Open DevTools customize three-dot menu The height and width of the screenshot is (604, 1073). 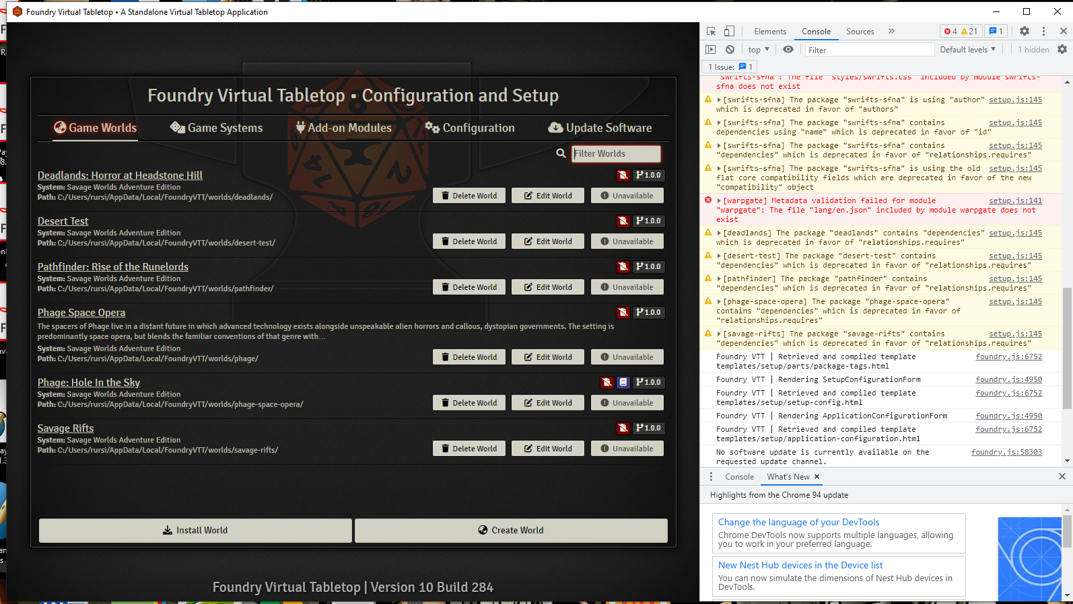1043,31
